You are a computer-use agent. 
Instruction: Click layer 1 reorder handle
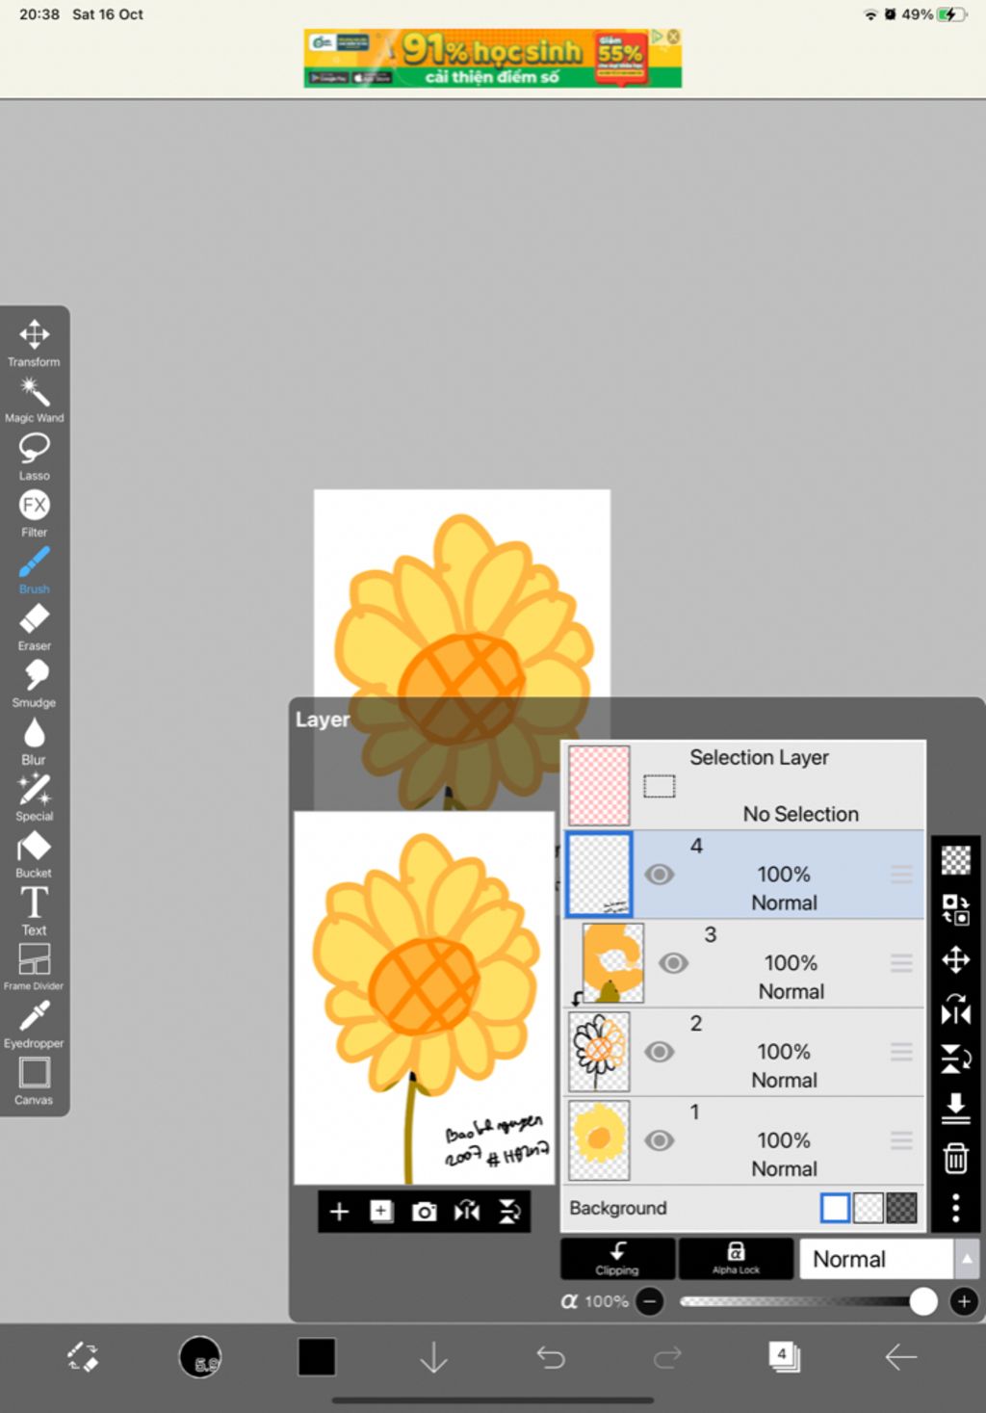click(x=901, y=1140)
